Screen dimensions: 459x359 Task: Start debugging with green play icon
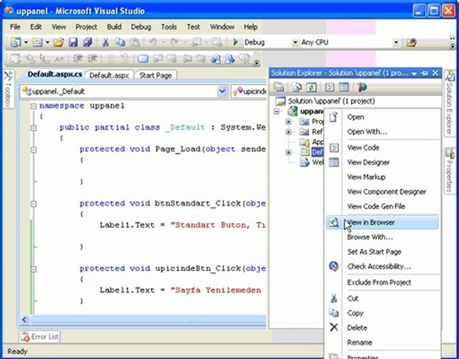pos(235,42)
